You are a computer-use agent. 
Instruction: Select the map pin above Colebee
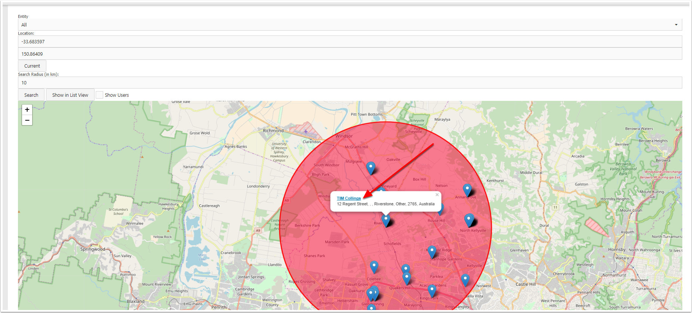click(x=374, y=267)
